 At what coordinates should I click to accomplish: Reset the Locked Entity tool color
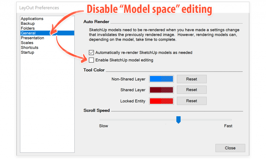point(191,101)
